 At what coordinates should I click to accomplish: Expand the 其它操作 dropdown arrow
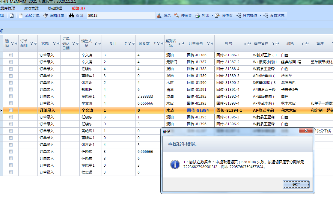260,16
